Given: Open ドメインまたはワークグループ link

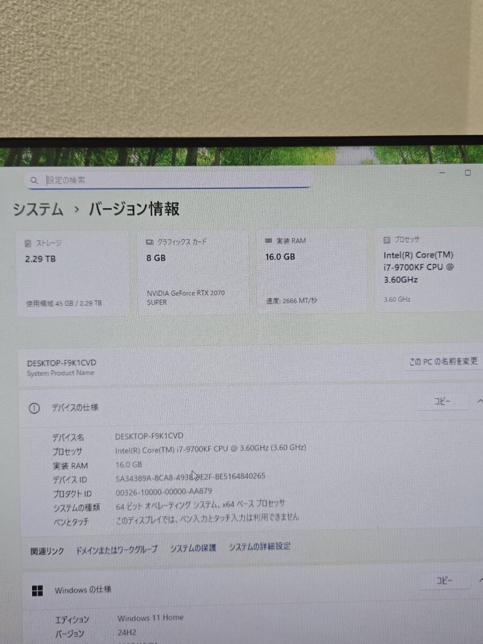Looking at the screenshot, I should click(x=116, y=550).
